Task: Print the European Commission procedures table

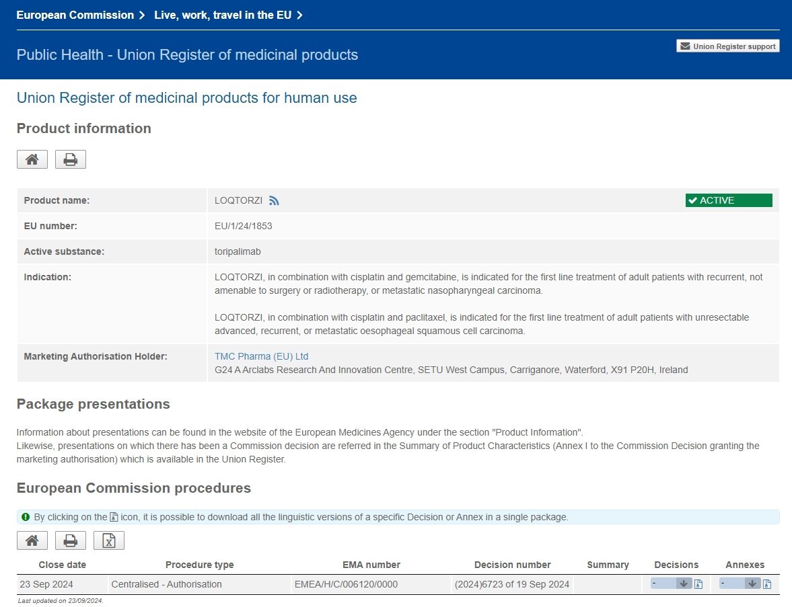Action: pos(71,540)
